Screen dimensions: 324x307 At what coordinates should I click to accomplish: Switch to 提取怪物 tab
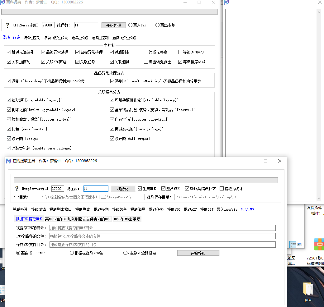coord(101,209)
